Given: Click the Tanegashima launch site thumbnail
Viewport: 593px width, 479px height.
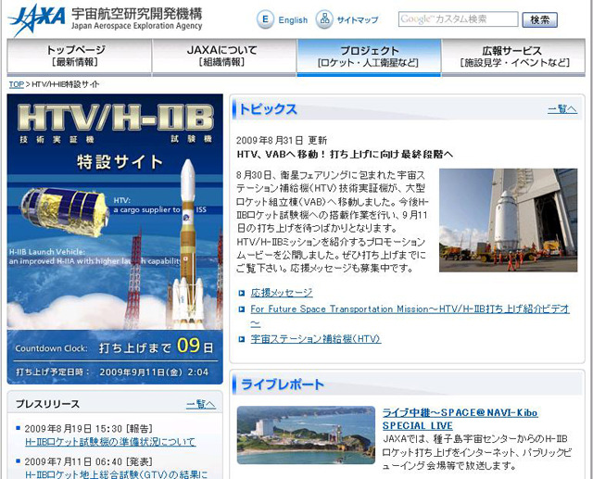Looking at the screenshot, I should point(306,435).
